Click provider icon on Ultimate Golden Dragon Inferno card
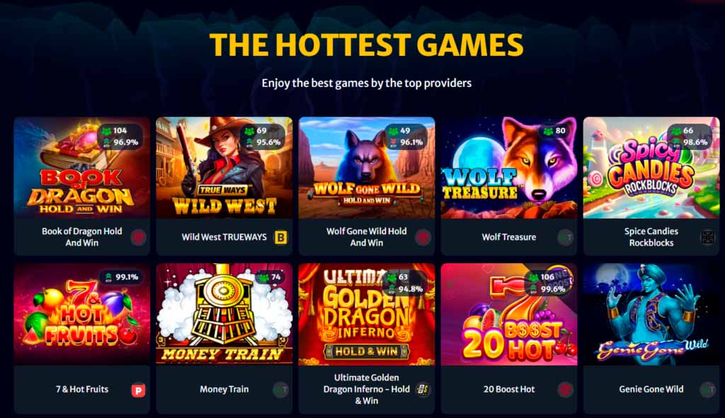The image size is (725, 418). point(423,390)
